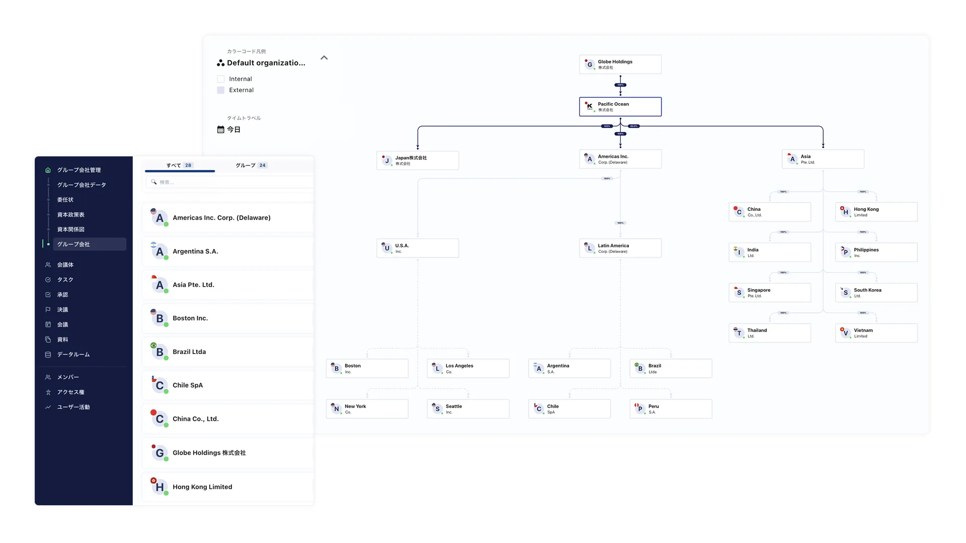
Task: Click the アクセス権 star icon
Action: tap(48, 392)
